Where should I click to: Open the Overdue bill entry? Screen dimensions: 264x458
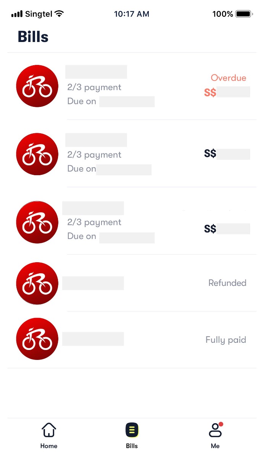click(132, 88)
